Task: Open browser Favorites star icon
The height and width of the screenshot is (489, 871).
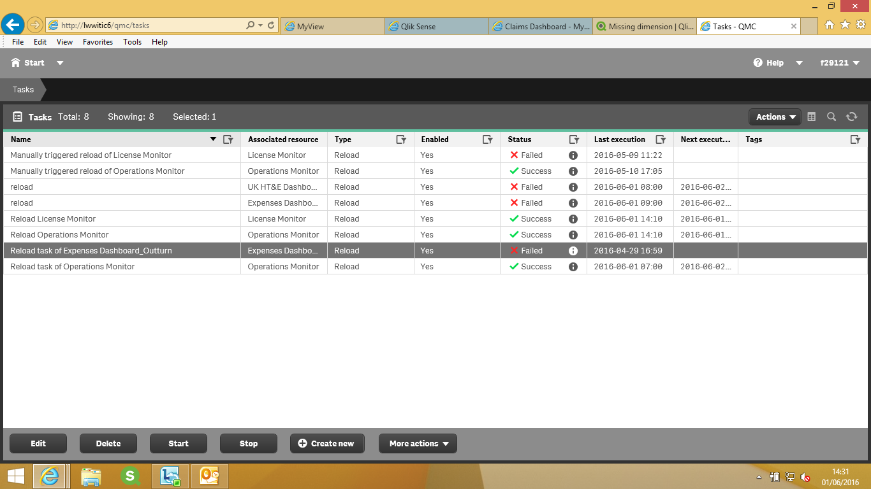Action: pyautogui.click(x=845, y=25)
